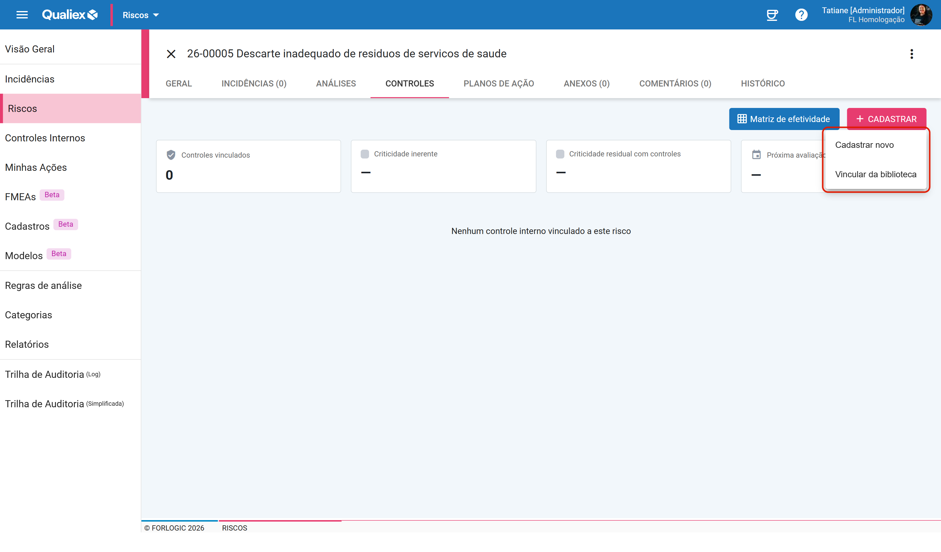Open the hamburger navigation menu

coord(22,15)
